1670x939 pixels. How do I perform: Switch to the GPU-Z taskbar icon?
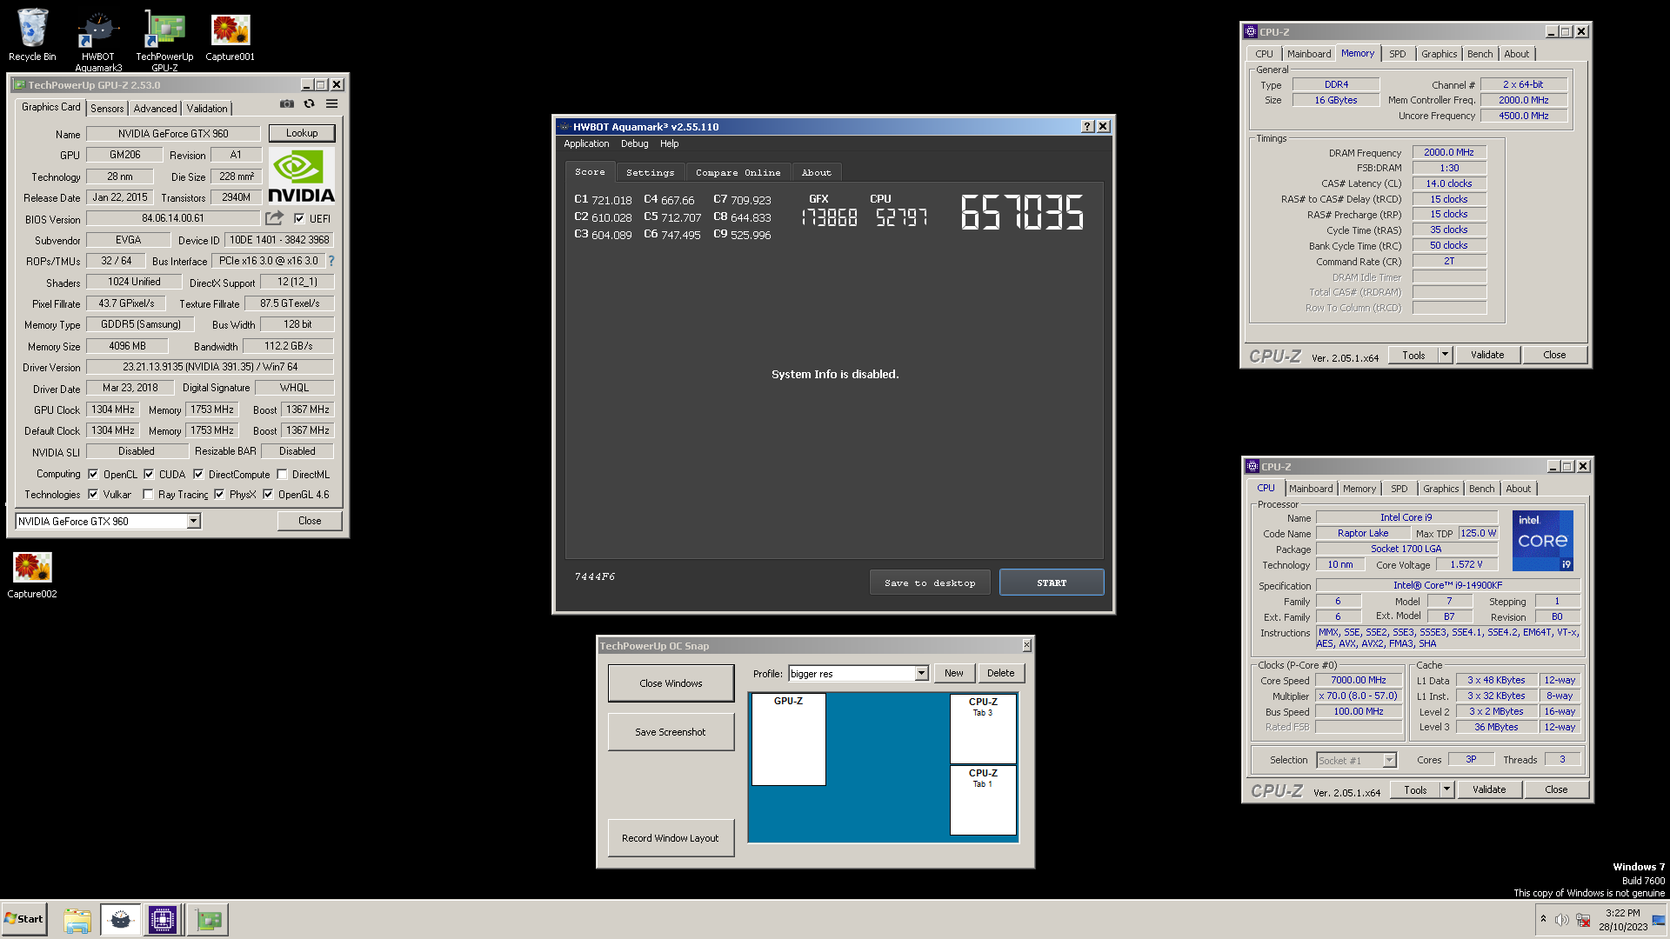tap(208, 920)
